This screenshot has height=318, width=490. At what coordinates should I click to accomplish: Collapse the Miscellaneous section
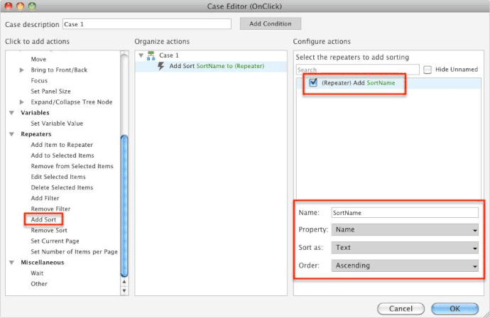(x=12, y=263)
